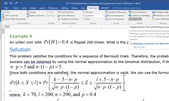
Task: Go to Previous equation
Action: click(88, 12)
